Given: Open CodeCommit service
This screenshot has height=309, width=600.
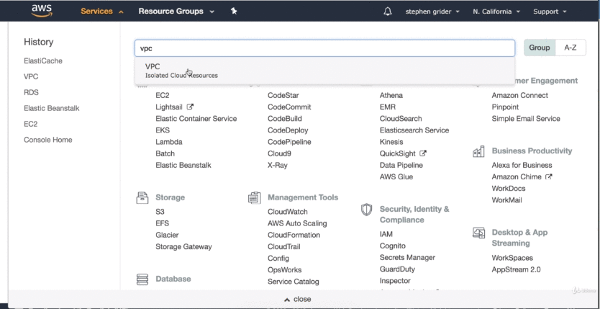Looking at the screenshot, I should pos(289,107).
